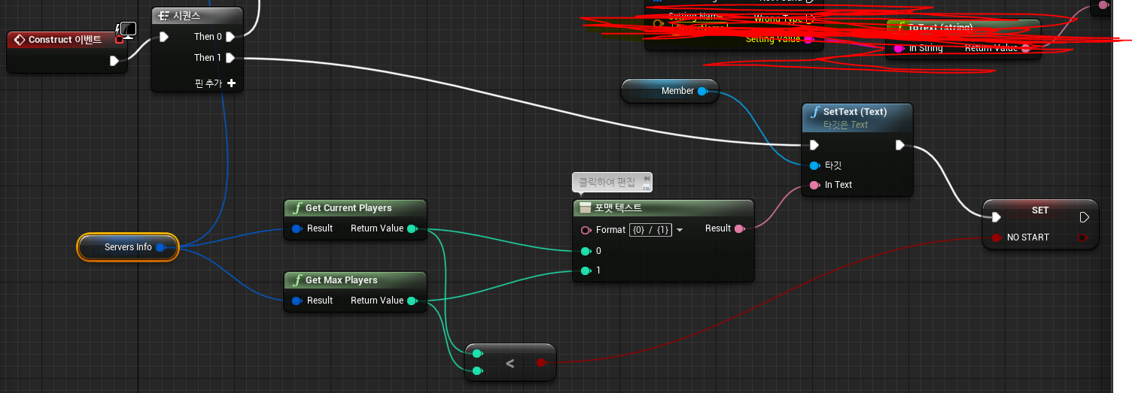Screen dimensions: 1132x393
Task: Click the blue output pin of Member
Action: [x=701, y=91]
